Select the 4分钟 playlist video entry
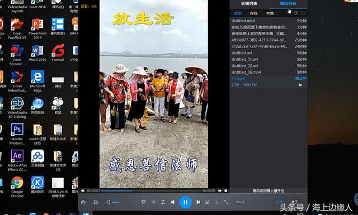Viewport: 358px width, 215px height. pyautogui.click(x=268, y=34)
